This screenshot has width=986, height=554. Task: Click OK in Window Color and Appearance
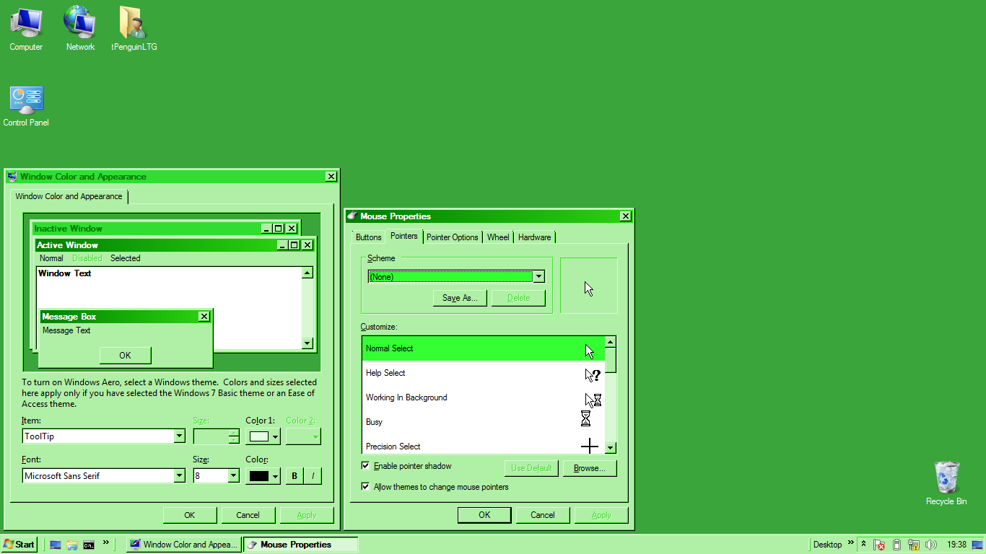(x=190, y=515)
